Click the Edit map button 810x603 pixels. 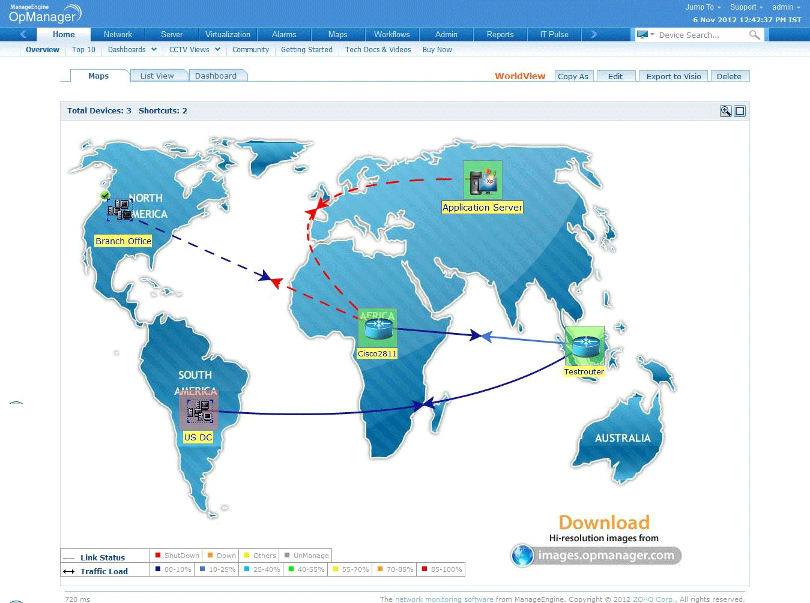point(615,76)
